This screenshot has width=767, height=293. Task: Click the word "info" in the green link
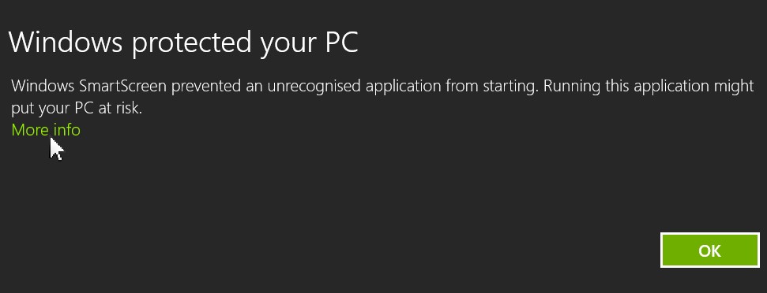pos(67,130)
